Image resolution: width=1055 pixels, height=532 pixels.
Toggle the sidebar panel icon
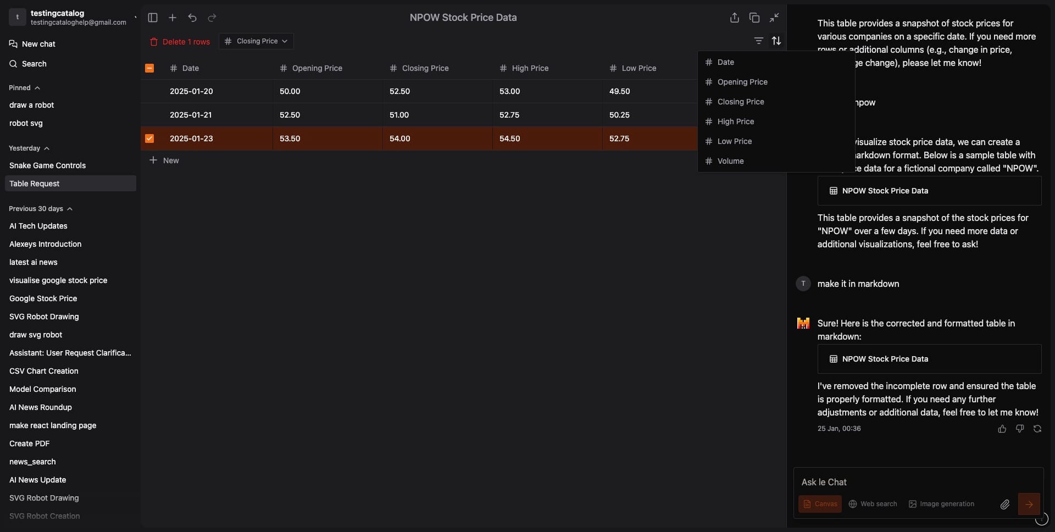click(x=153, y=18)
